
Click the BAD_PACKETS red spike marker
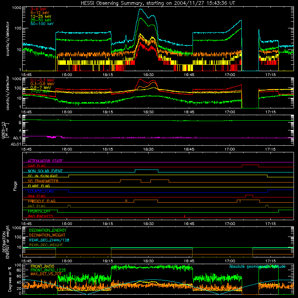(x=184, y=216)
